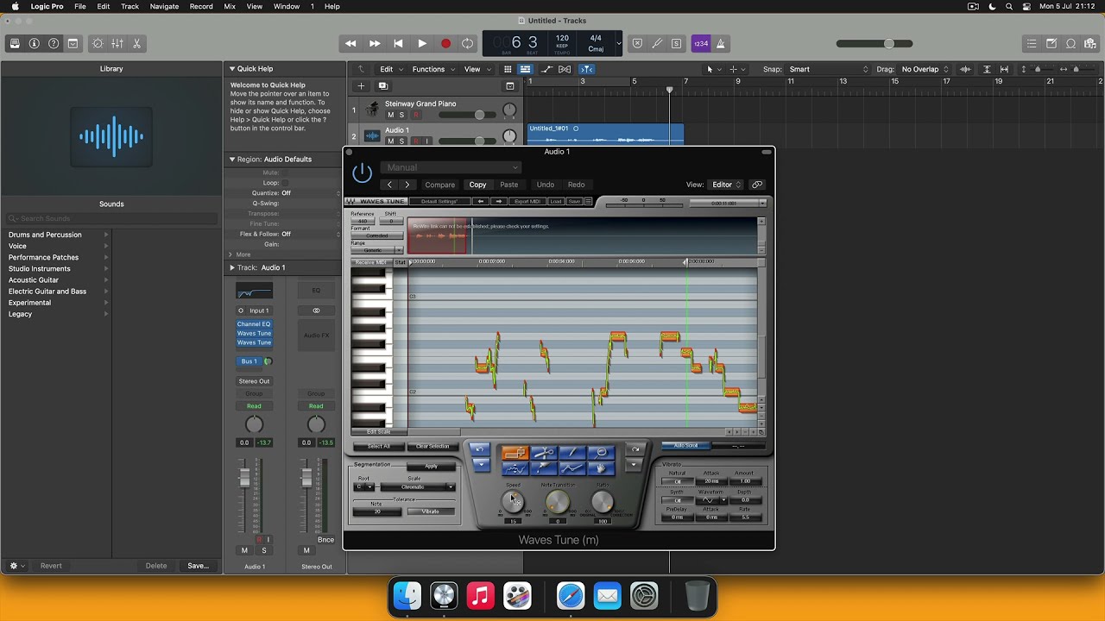Select the magnifier zoom tool in Waves Tune
Screen dimensions: 1105x621
tap(601, 453)
